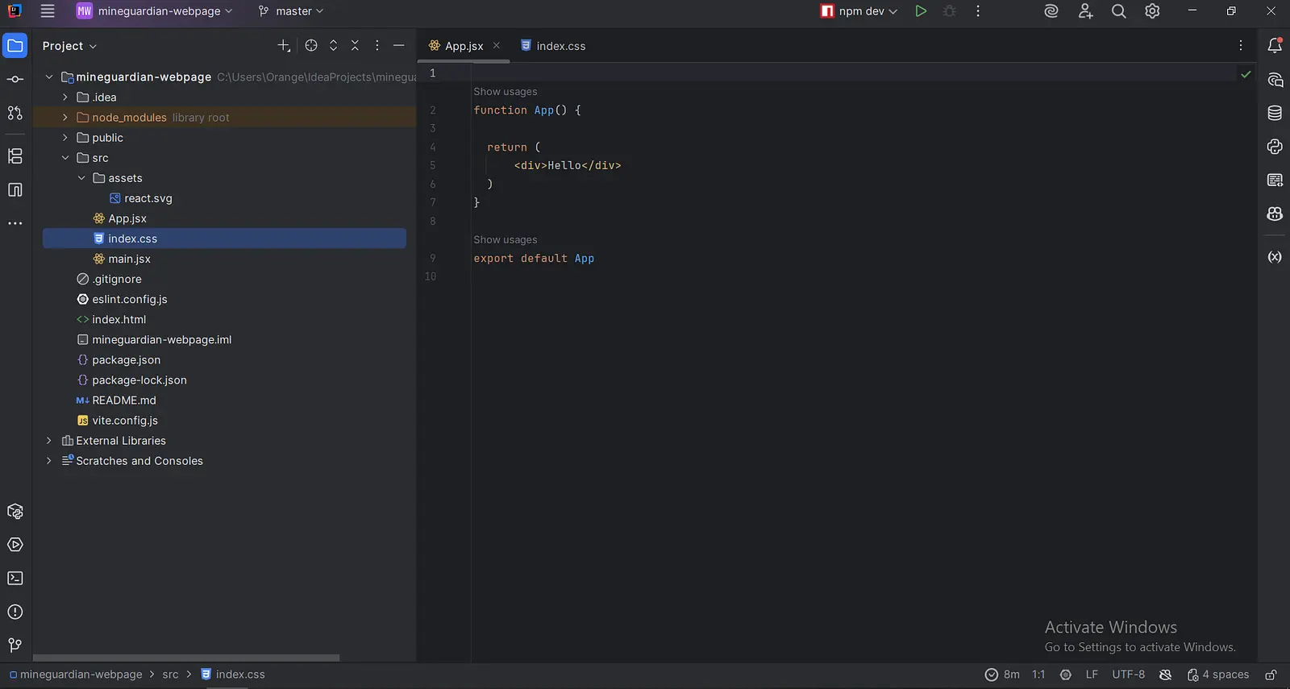Viewport: 1290px width, 689px height.
Task: Open Search Everywhere magnifier icon
Action: 1119,11
